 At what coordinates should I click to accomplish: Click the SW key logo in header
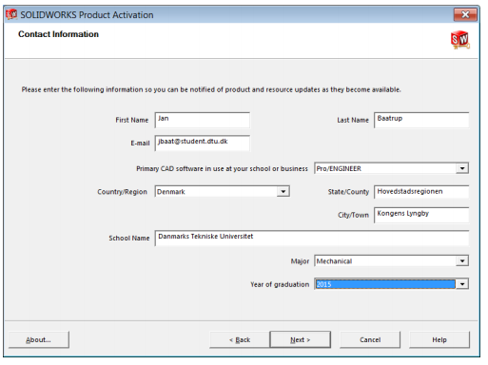point(460,40)
